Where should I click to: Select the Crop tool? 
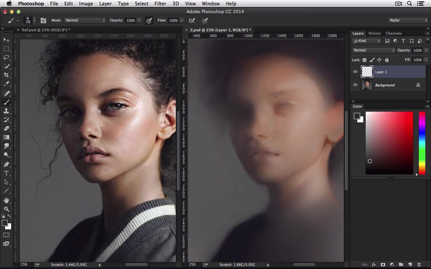pos(7,75)
